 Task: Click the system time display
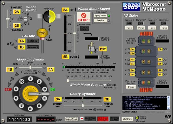[x=19, y=119]
